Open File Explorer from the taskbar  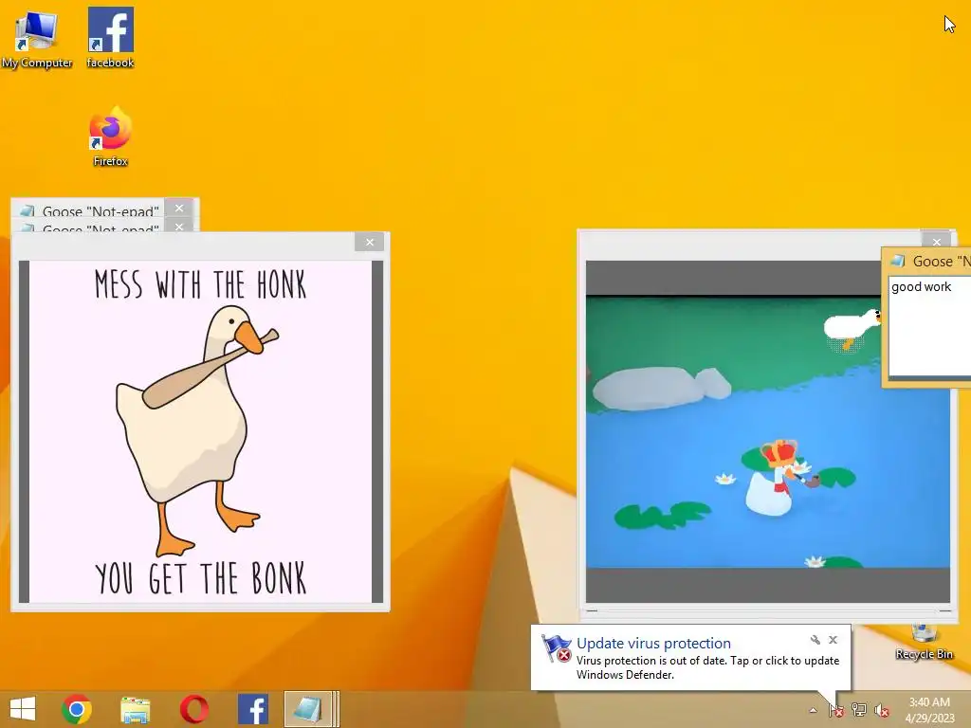135,709
